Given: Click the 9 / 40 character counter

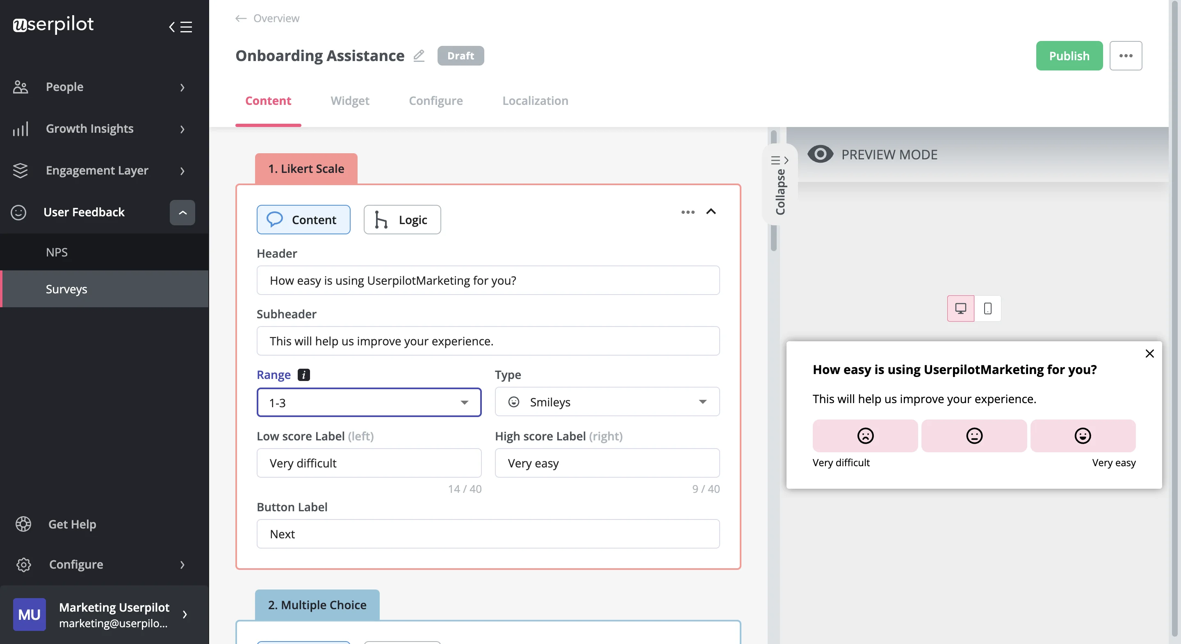Looking at the screenshot, I should [x=706, y=489].
